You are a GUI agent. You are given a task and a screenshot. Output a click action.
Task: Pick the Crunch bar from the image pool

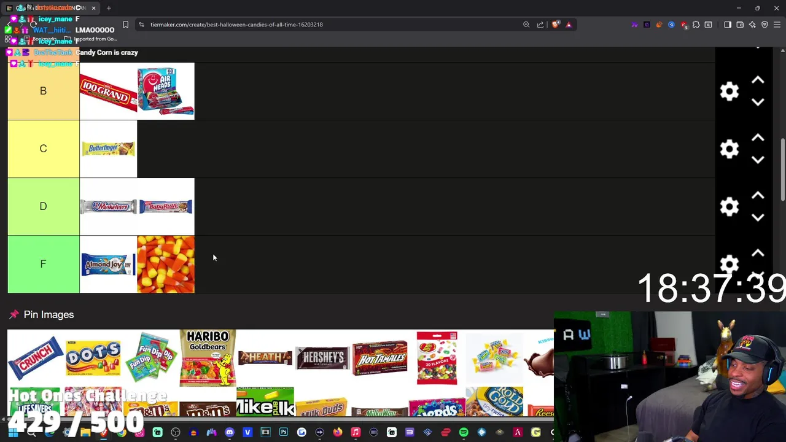pyautogui.click(x=36, y=358)
